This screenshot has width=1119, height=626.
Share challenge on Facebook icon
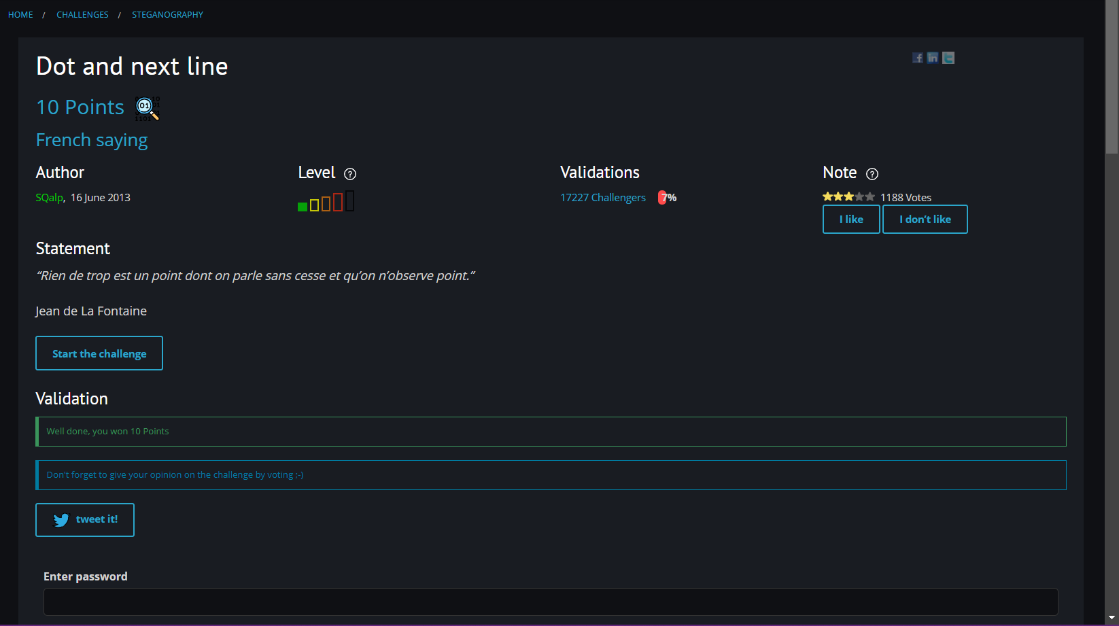click(917, 58)
